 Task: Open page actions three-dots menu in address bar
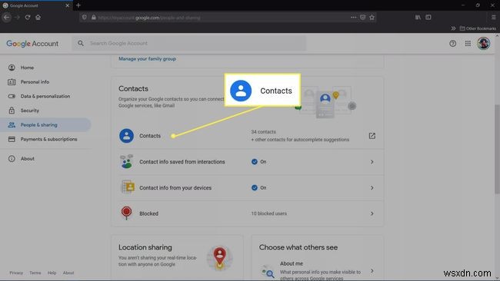pyautogui.click(x=353, y=17)
